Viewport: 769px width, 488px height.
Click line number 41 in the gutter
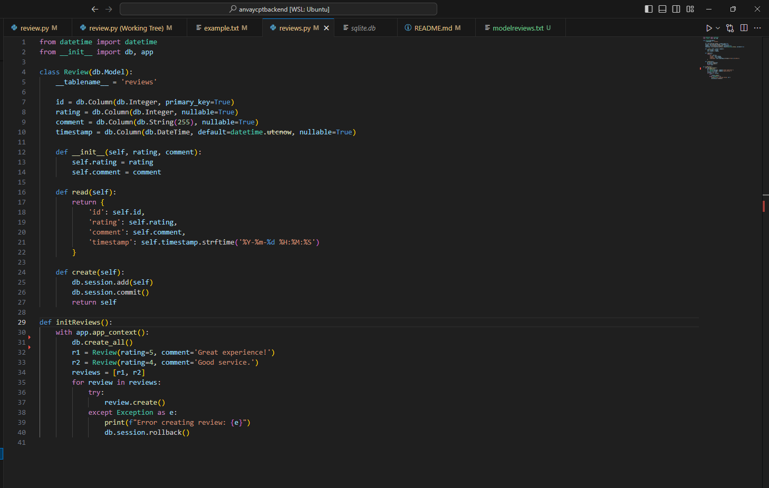(x=22, y=442)
